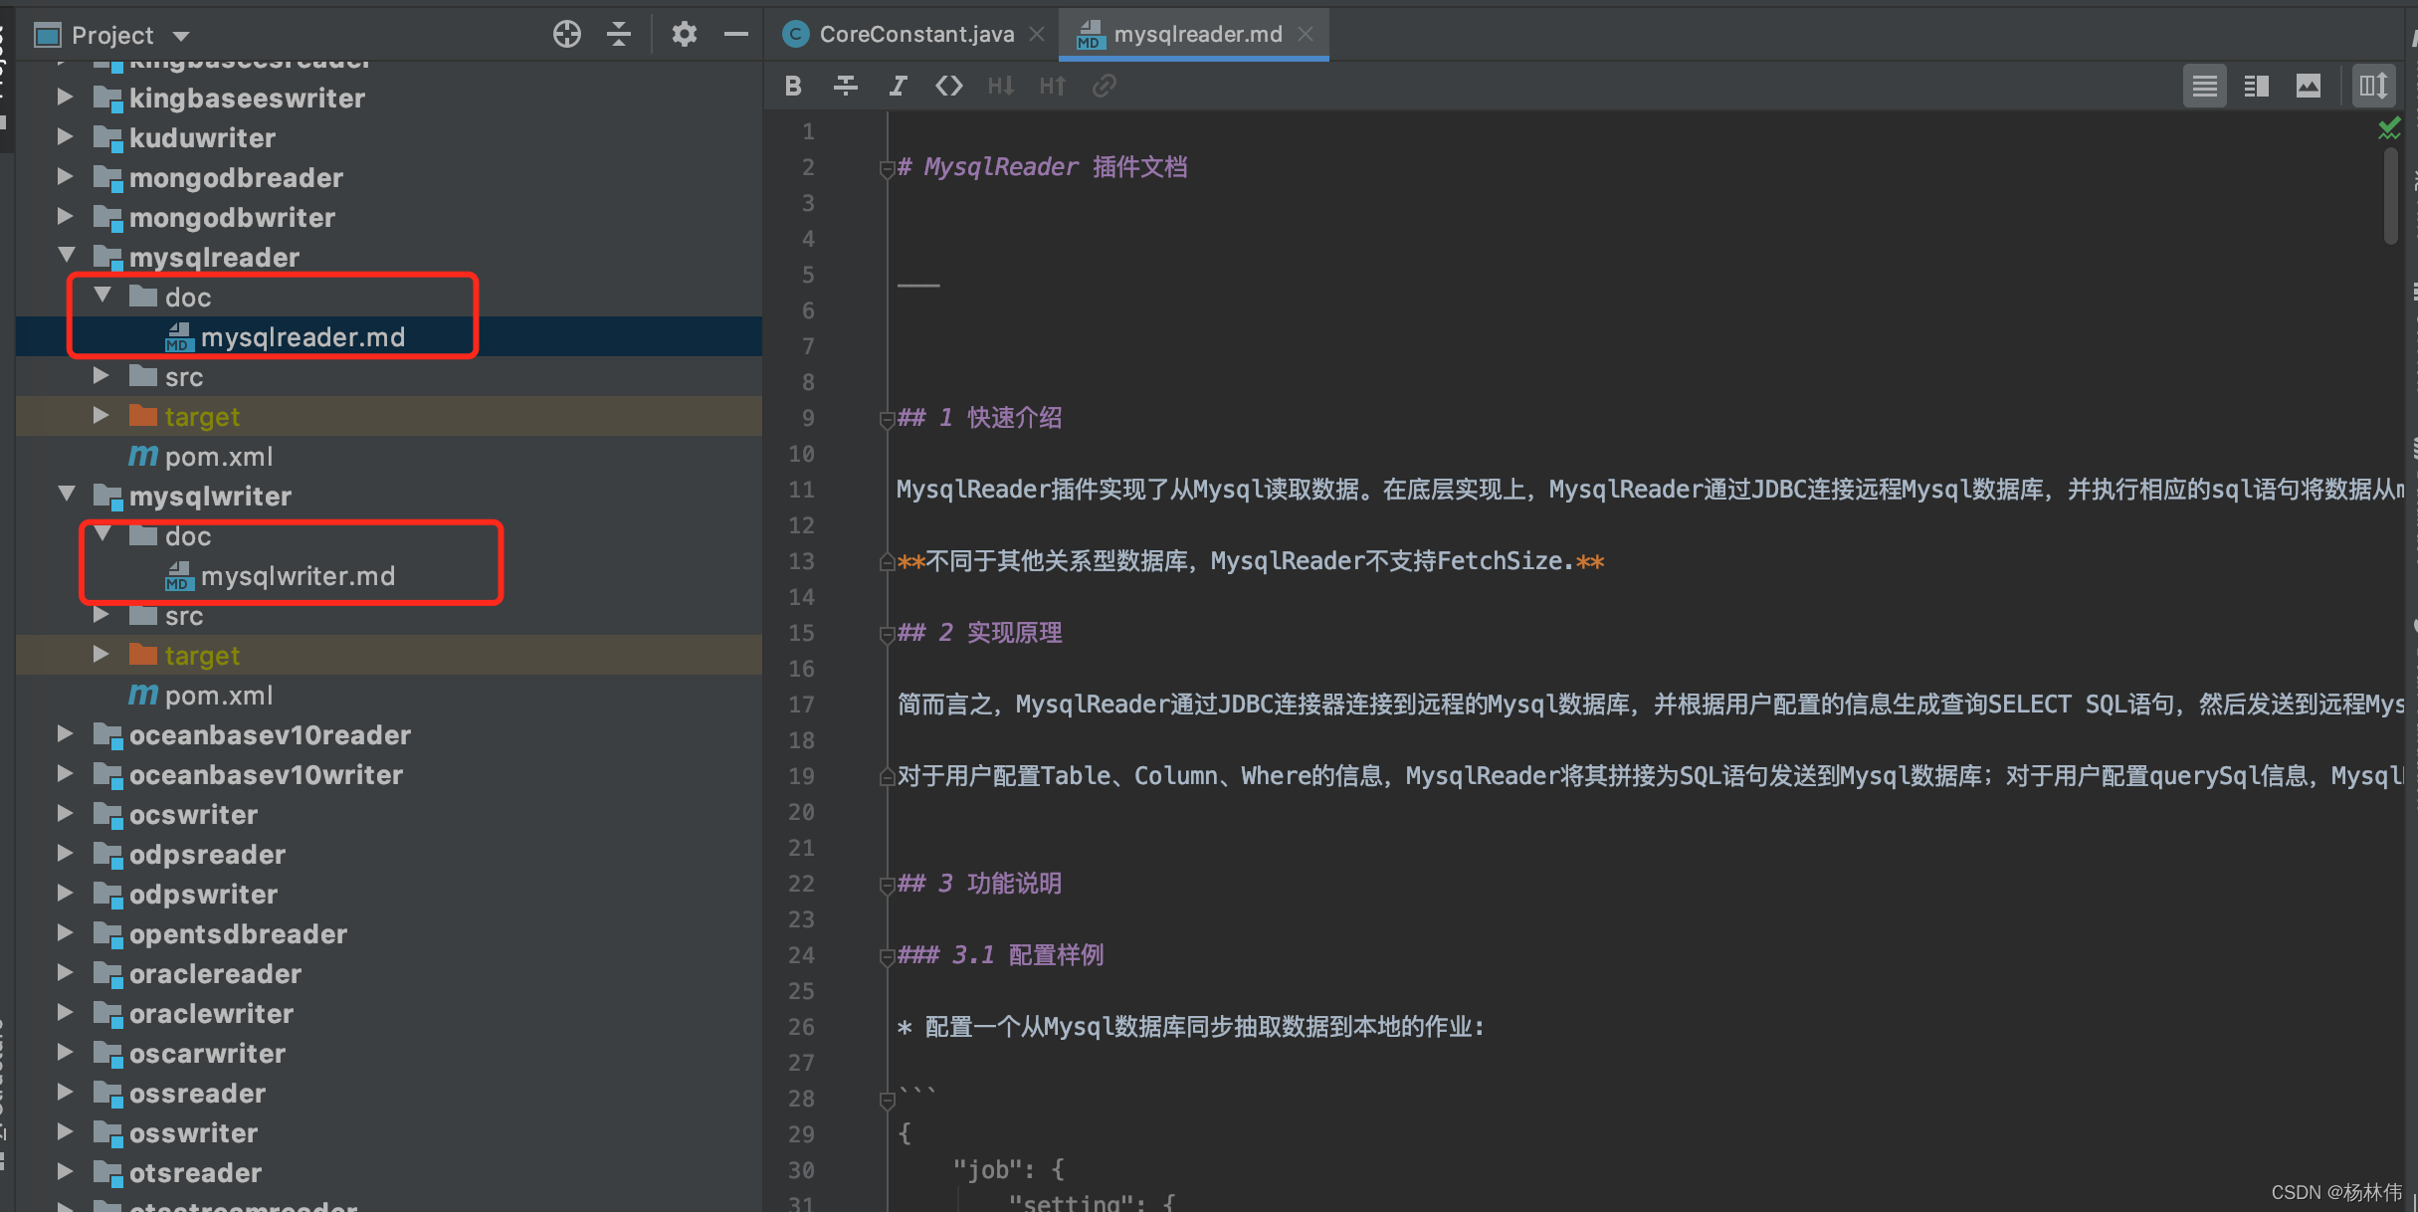Select the Italic formatting icon

coord(898,86)
